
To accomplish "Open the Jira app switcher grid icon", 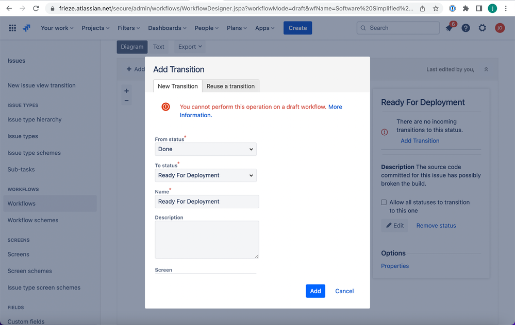I will click(12, 28).
